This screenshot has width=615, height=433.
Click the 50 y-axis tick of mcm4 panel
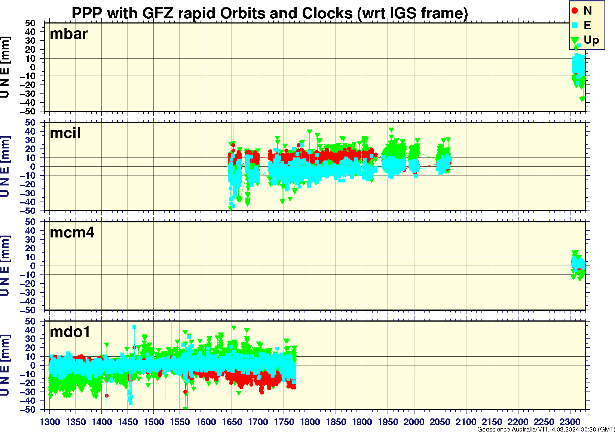(30, 222)
